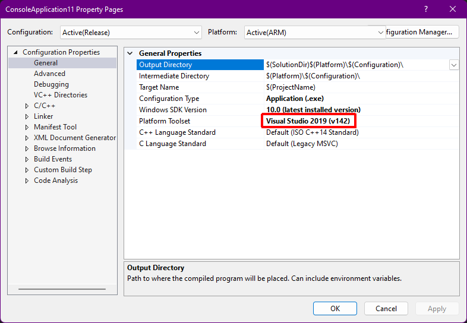Click the horizontal scrollbar in tree pane
This screenshot has height=323, width=467.
coord(62,289)
